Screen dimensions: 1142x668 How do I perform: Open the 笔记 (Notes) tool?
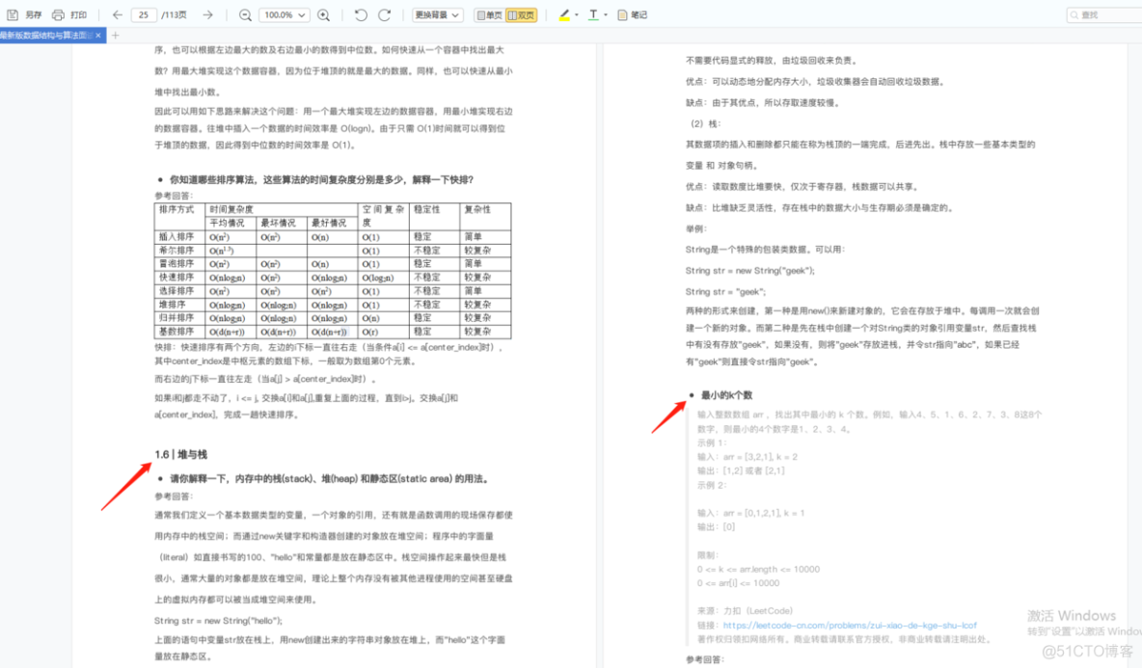tap(633, 15)
